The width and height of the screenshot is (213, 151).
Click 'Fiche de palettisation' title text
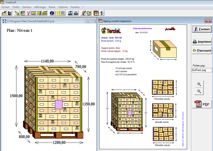point(142,29)
